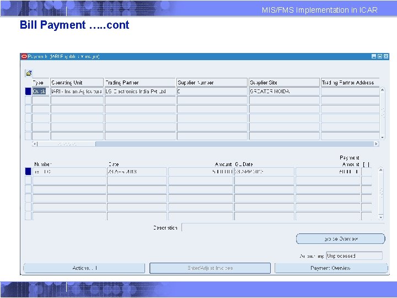Click the GL Date column label
Viewport: 397px width, 298px height.
coord(244,164)
